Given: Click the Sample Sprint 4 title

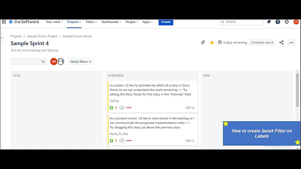Looking at the screenshot, I should (30, 44).
